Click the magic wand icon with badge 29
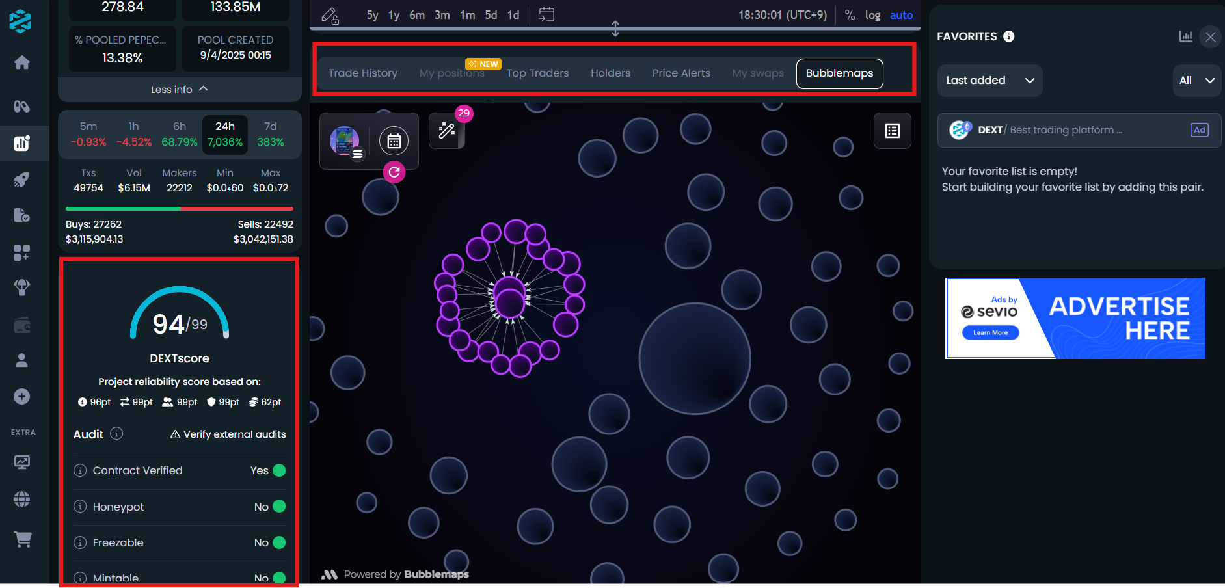The width and height of the screenshot is (1225, 588). tap(447, 131)
